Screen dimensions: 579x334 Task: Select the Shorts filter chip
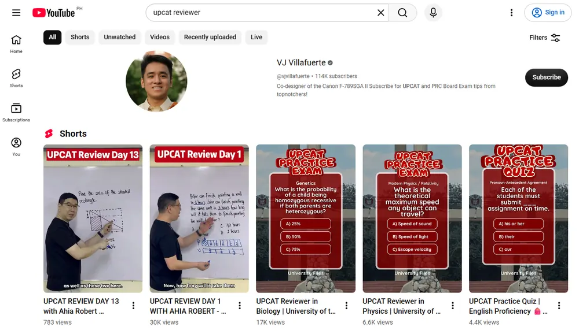pyautogui.click(x=80, y=37)
